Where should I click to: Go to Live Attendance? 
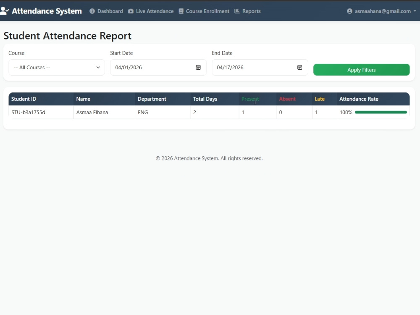pyautogui.click(x=151, y=11)
